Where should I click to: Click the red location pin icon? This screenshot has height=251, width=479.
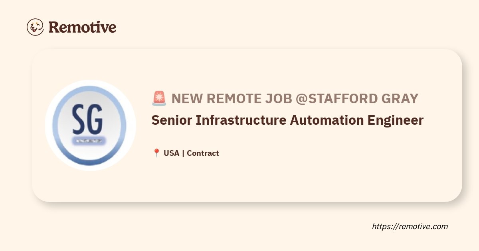[156, 153]
